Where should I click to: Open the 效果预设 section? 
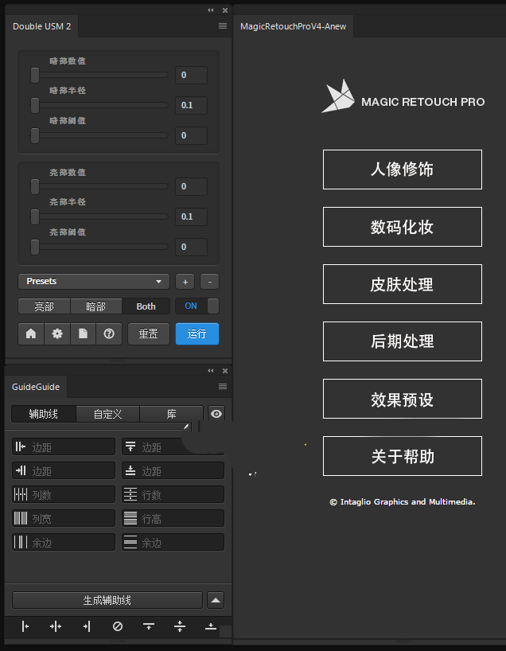click(x=403, y=399)
